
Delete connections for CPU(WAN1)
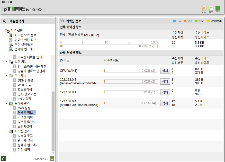tap(165, 71)
